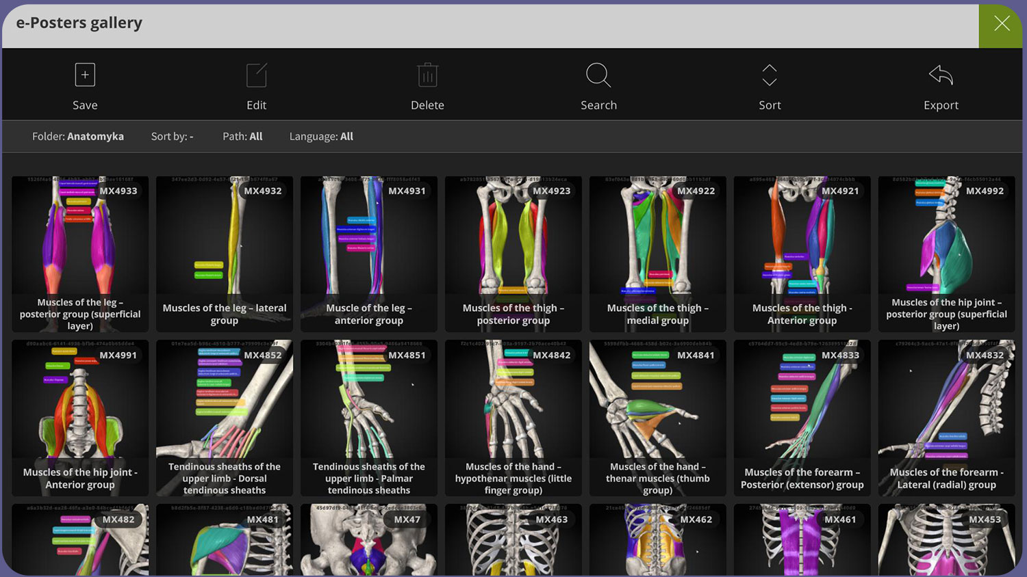Select the MX462 poster thumbnail

pos(658,539)
